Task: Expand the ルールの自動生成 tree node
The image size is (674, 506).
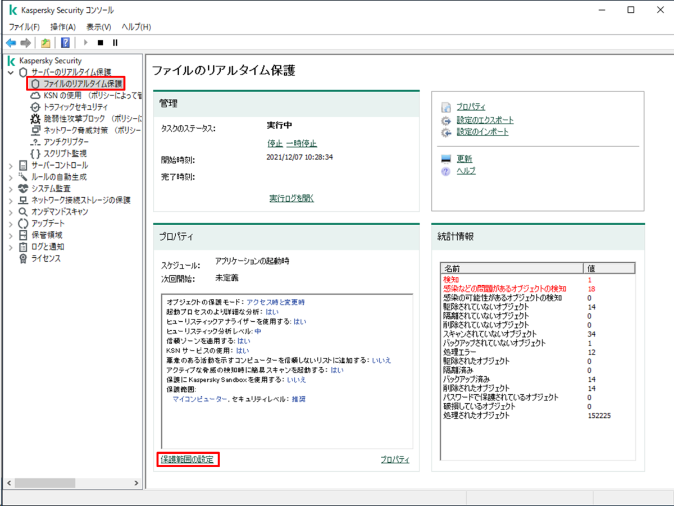Action: click(x=11, y=177)
